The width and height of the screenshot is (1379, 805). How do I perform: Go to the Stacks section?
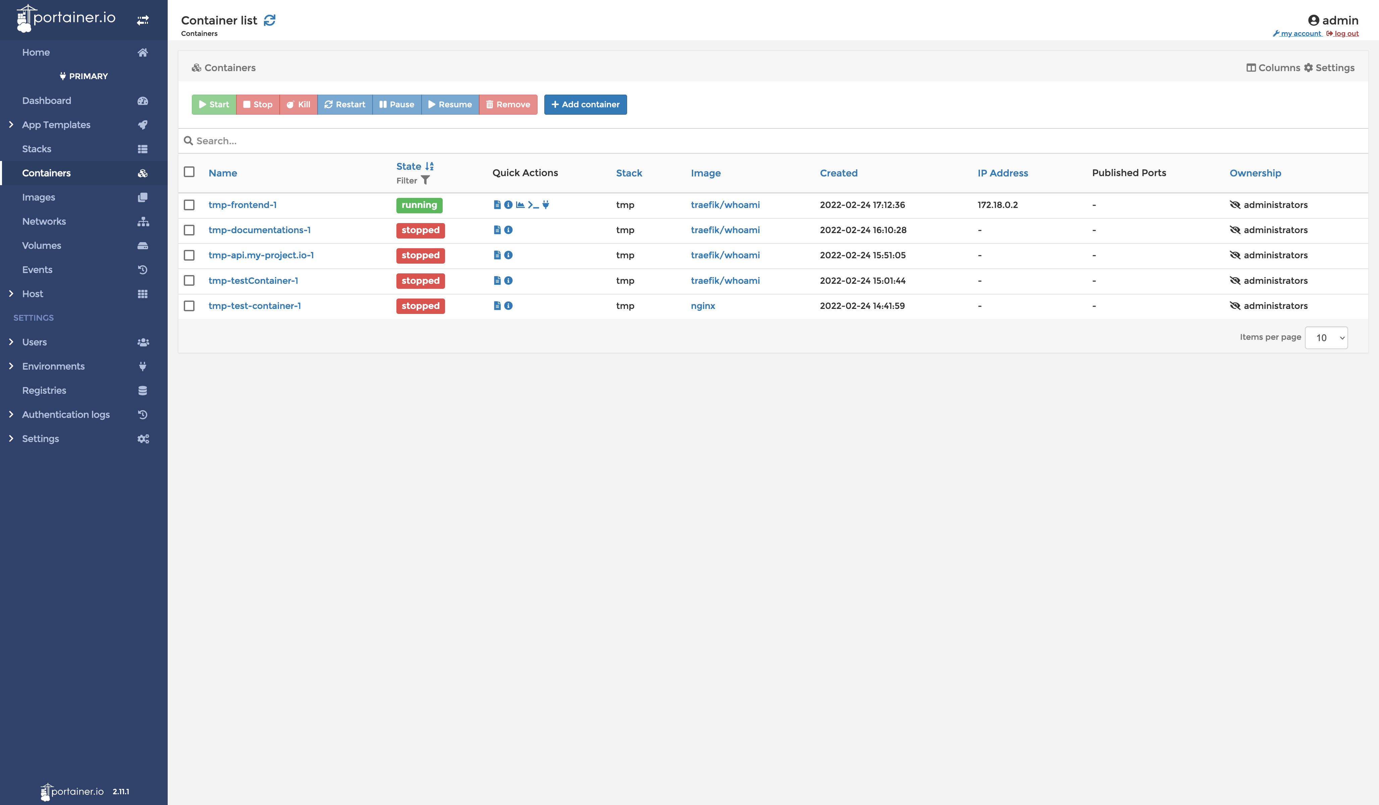[36, 148]
